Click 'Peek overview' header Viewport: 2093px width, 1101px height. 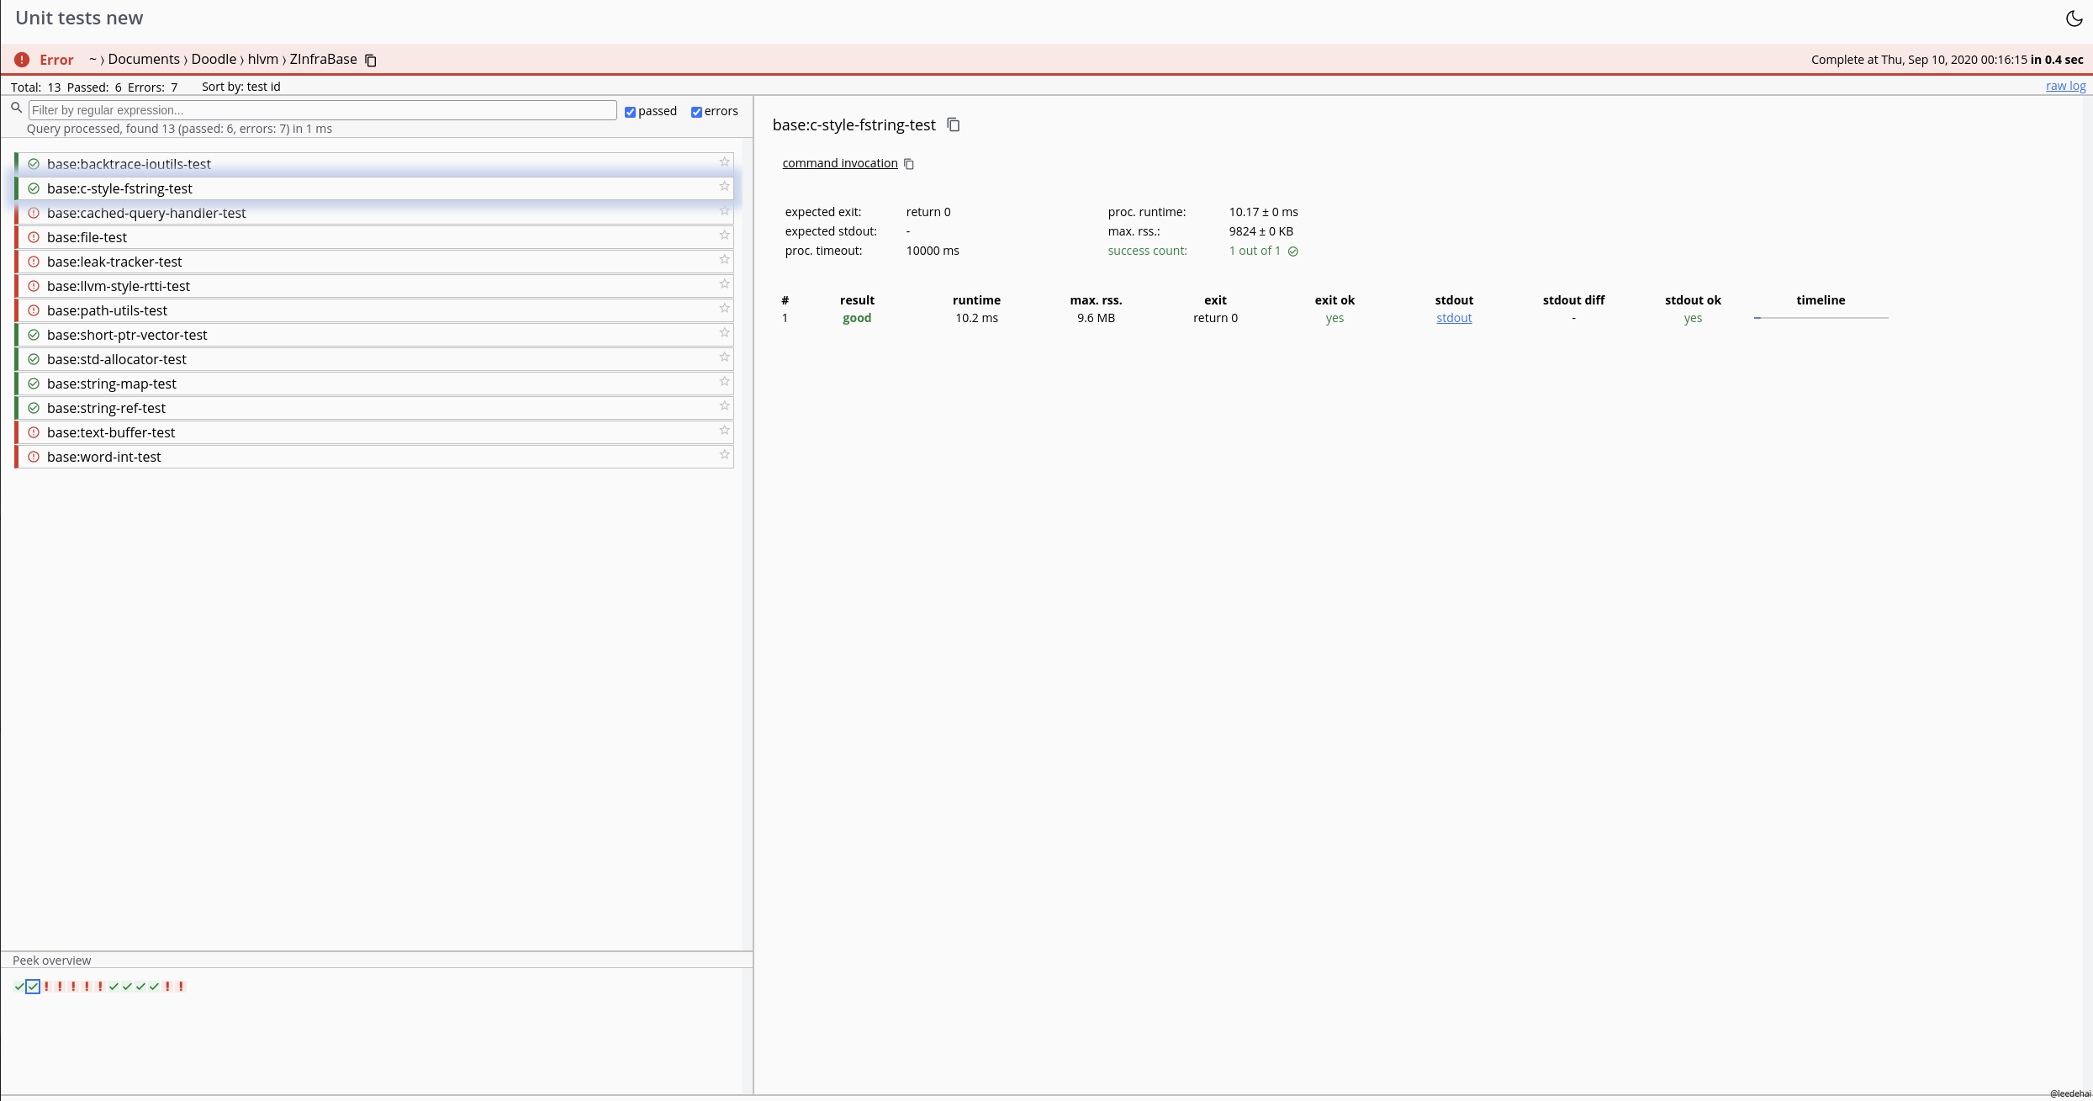[x=51, y=961]
